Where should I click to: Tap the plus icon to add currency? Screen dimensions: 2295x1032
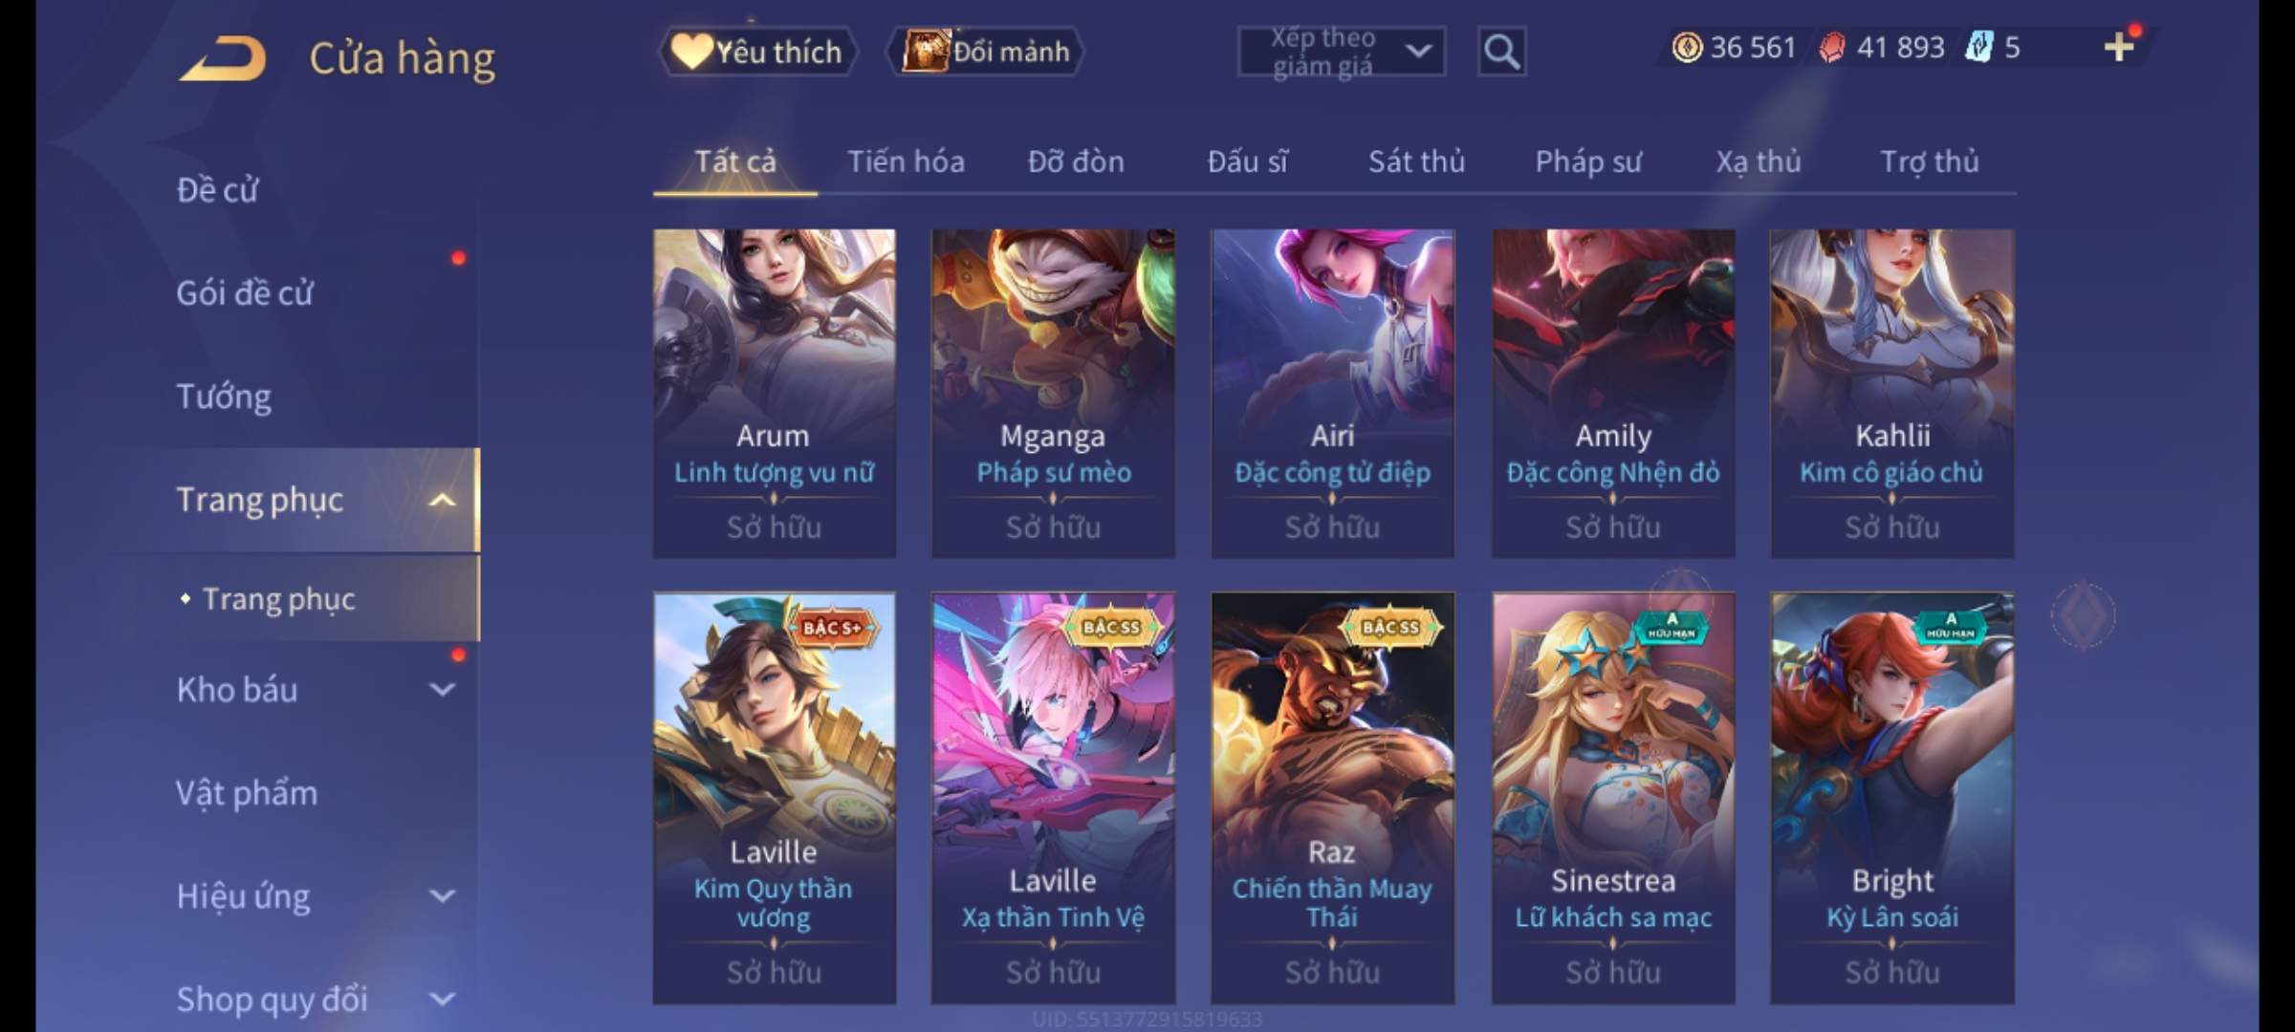coord(2119,47)
